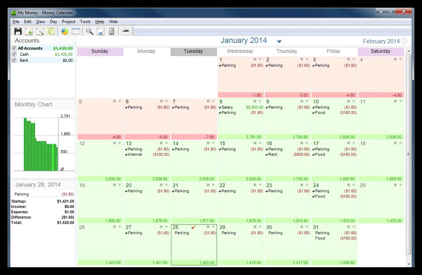Click the Save floppy disk icon

pos(18,31)
